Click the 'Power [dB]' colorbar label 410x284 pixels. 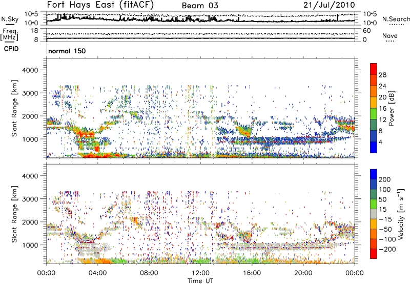click(x=392, y=108)
